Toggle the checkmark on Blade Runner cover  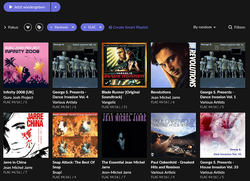pos(107,83)
